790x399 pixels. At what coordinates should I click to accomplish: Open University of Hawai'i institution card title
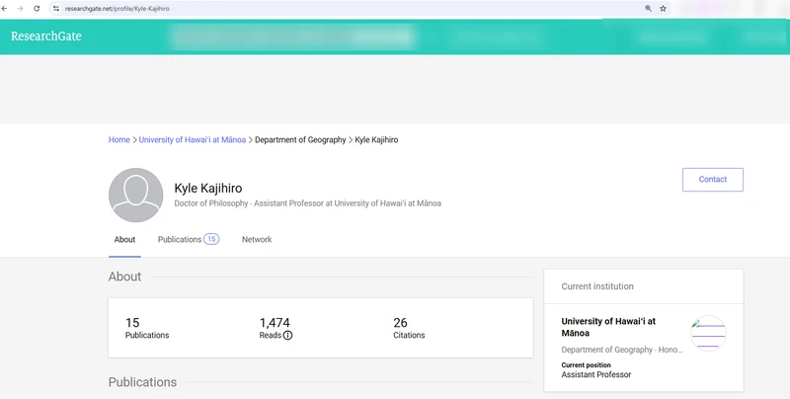click(x=608, y=327)
